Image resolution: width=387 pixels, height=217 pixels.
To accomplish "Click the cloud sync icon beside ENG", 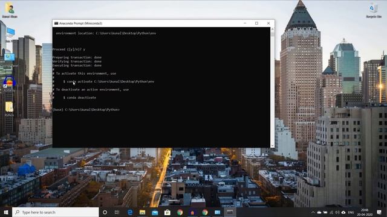I will point(343,212).
